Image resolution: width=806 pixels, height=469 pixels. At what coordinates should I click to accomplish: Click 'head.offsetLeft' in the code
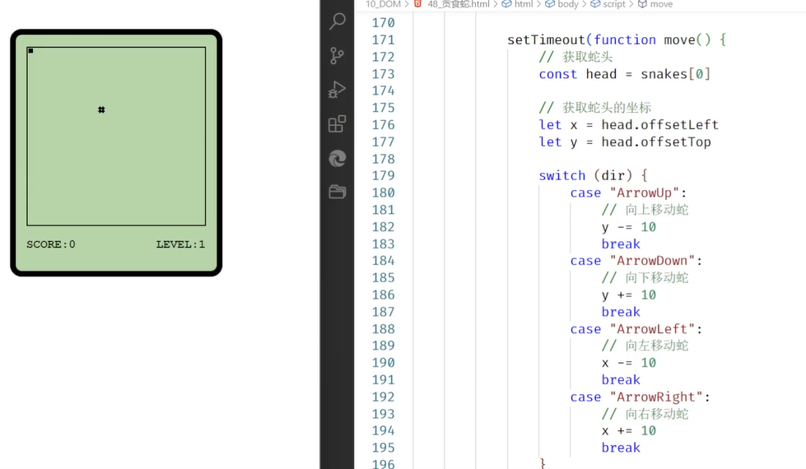coord(660,125)
